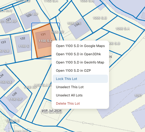145x132 pixels.
Task: Open 1100 S.D in Google Maps
Action: [x=80, y=46]
